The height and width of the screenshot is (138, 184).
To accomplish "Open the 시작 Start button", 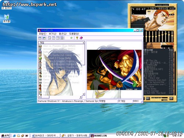I will [x=5, y=135].
